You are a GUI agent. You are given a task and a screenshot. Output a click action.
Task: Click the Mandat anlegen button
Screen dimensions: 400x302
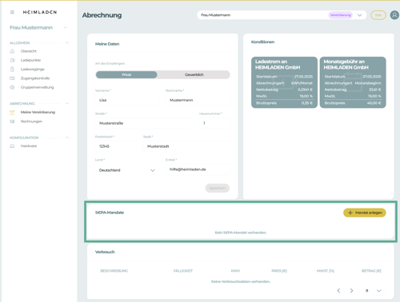coord(365,213)
